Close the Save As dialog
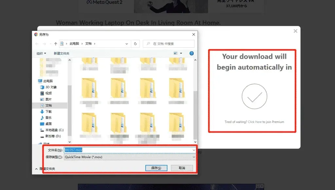 tap(194, 34)
